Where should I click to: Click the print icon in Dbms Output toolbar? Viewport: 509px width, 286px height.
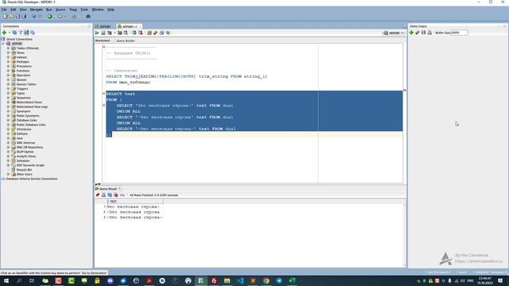tap(429, 33)
